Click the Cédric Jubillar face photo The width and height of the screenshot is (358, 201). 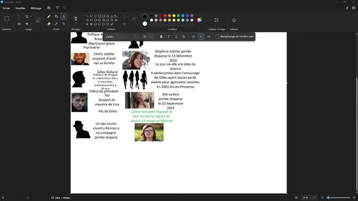click(x=80, y=59)
